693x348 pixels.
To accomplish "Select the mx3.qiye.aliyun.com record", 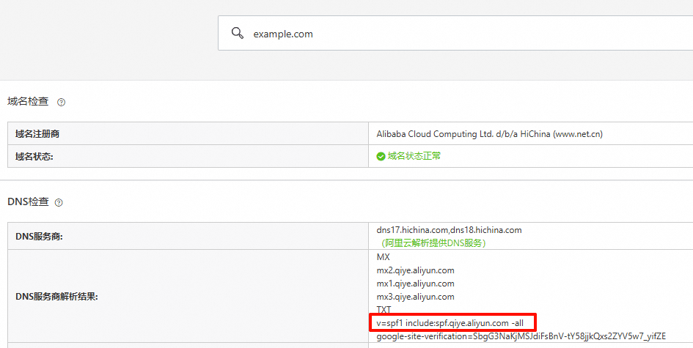I will (x=415, y=297).
